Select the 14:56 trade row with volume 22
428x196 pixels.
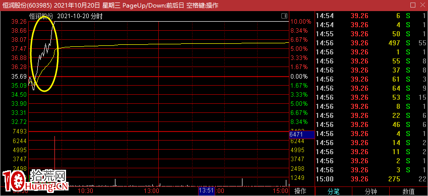point(372,115)
